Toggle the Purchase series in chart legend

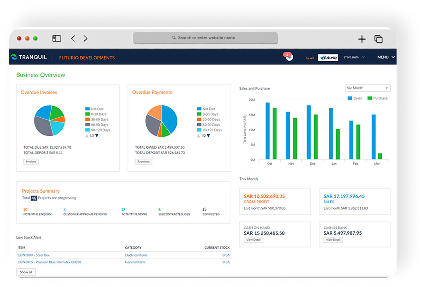point(377,98)
